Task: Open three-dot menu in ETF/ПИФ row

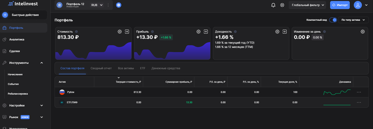Action: [359, 102]
